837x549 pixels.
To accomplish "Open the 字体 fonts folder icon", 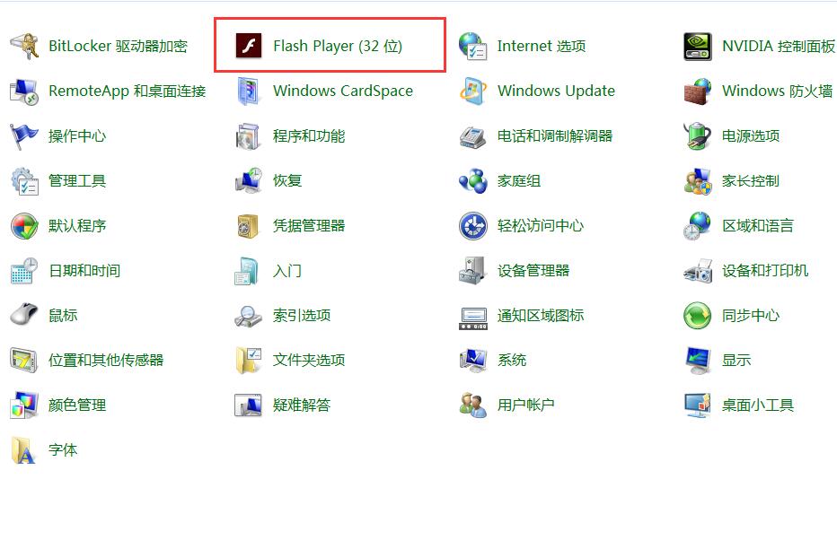I will (24, 450).
